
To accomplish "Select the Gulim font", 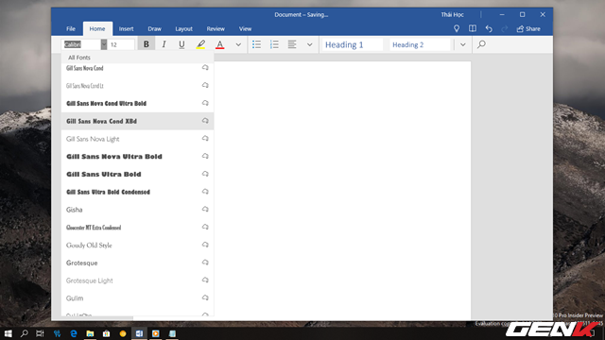I will click(x=137, y=298).
